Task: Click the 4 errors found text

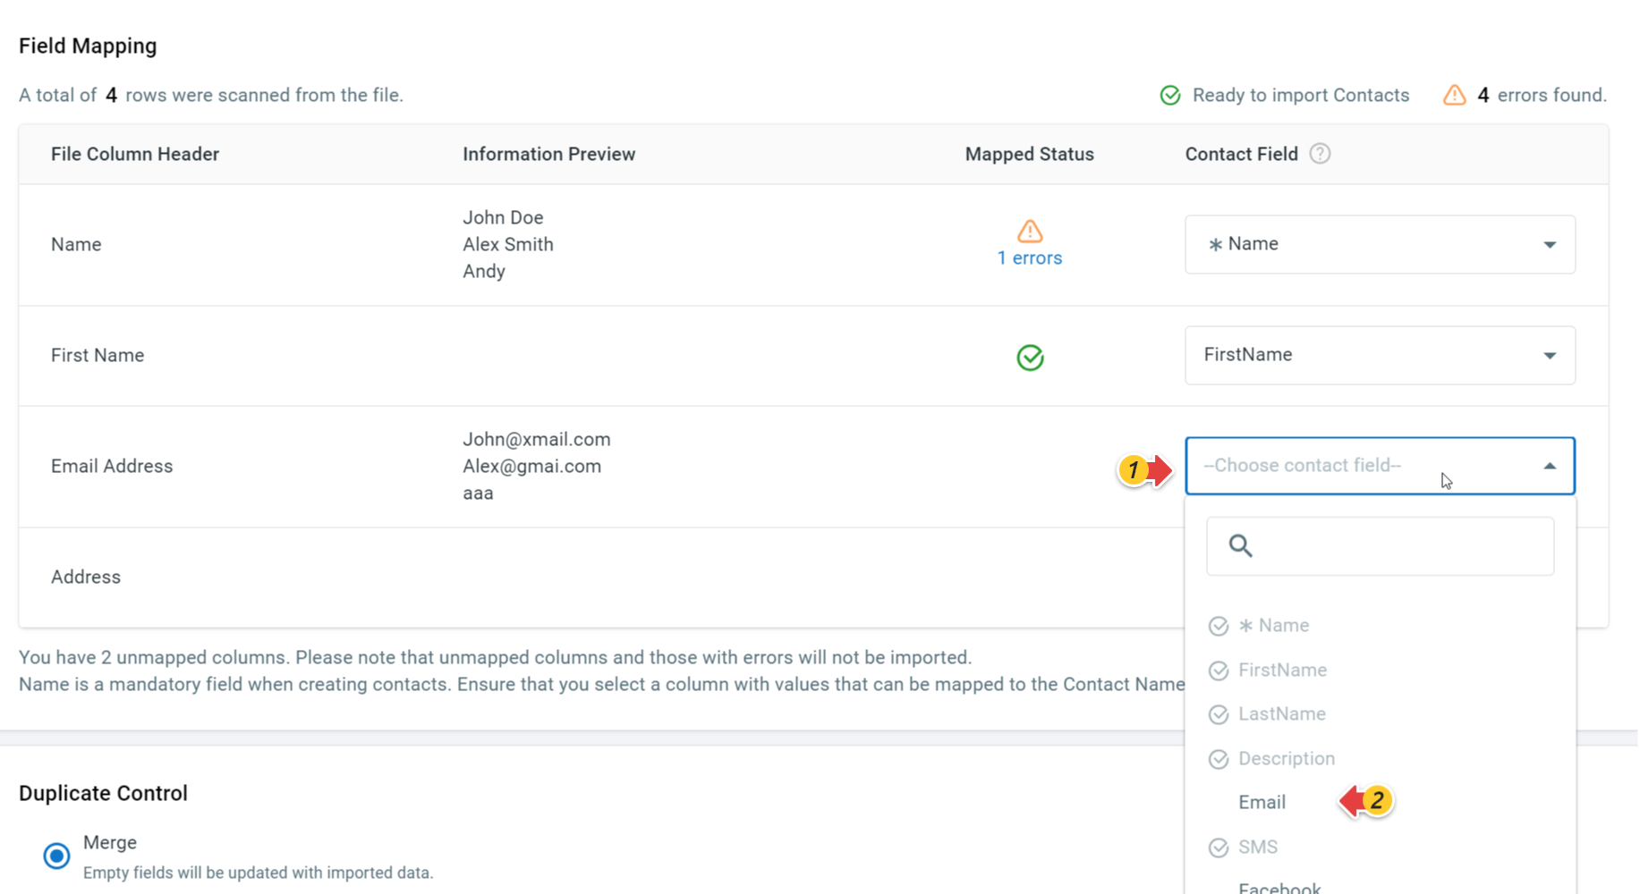Action: (1542, 95)
